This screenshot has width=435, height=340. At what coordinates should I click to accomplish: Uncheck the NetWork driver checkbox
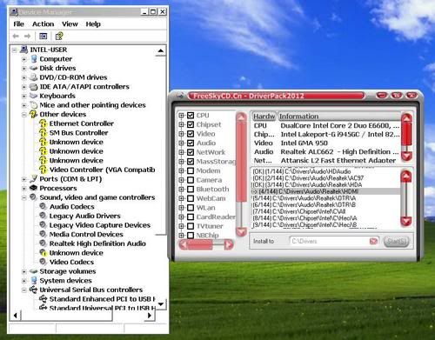191,152
